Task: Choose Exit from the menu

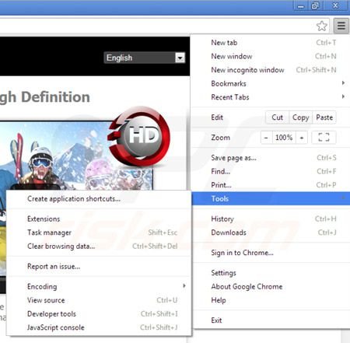Action: [271, 320]
